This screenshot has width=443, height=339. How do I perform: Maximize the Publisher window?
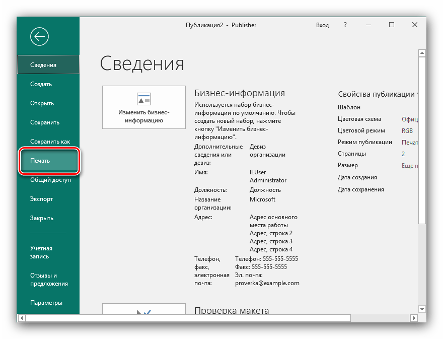tap(392, 25)
